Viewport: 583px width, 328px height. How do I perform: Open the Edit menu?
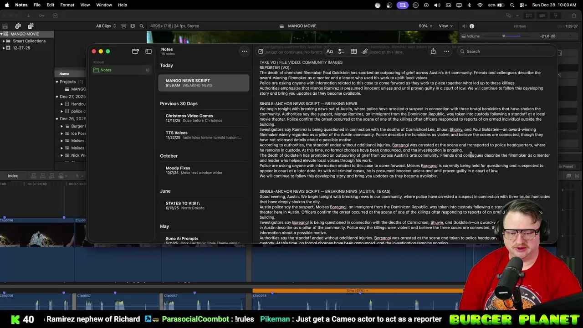point(51,5)
